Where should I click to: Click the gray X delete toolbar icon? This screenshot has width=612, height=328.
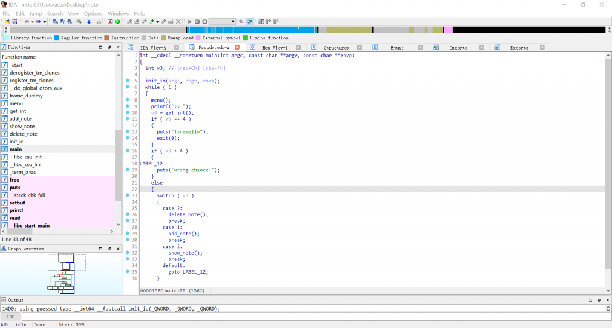[178, 22]
